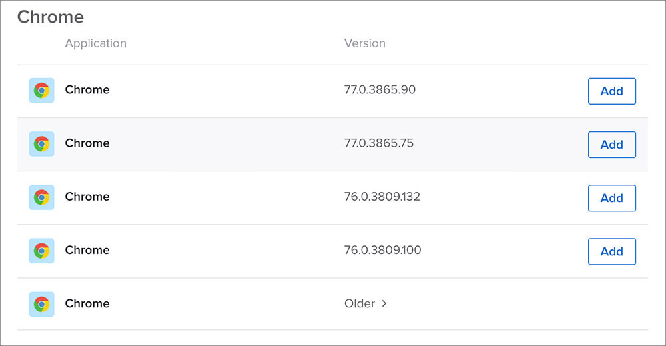Open the Older versions text link

[x=360, y=303]
